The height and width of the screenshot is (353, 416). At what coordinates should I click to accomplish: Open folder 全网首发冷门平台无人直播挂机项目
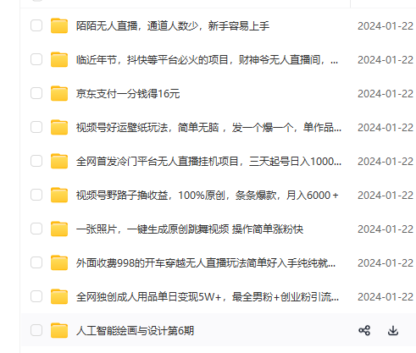208,162
